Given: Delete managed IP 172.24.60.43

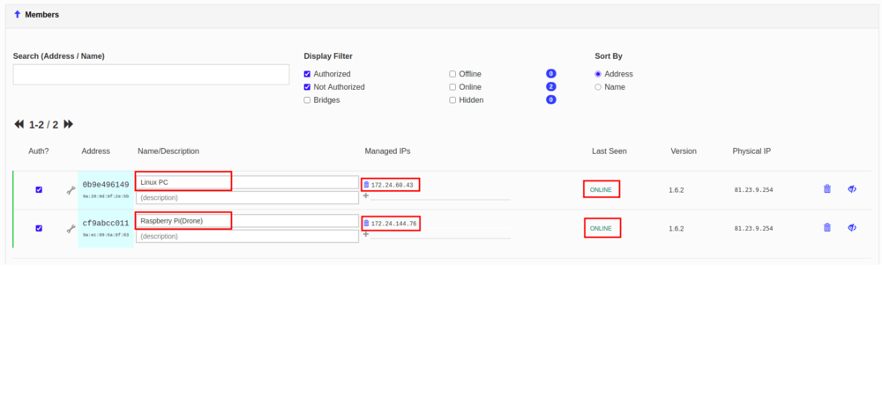Looking at the screenshot, I should coord(366,185).
